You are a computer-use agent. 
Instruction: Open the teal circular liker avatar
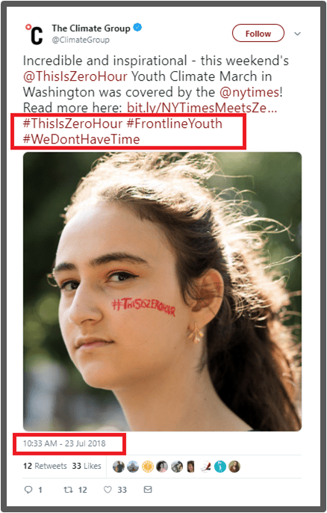coord(219,467)
